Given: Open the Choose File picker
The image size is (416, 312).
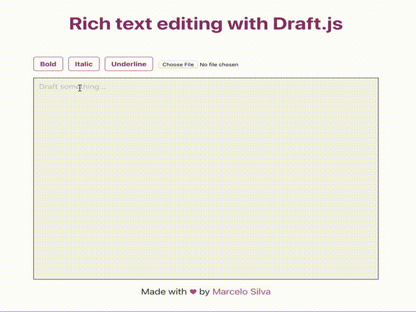Looking at the screenshot, I should click(x=178, y=64).
